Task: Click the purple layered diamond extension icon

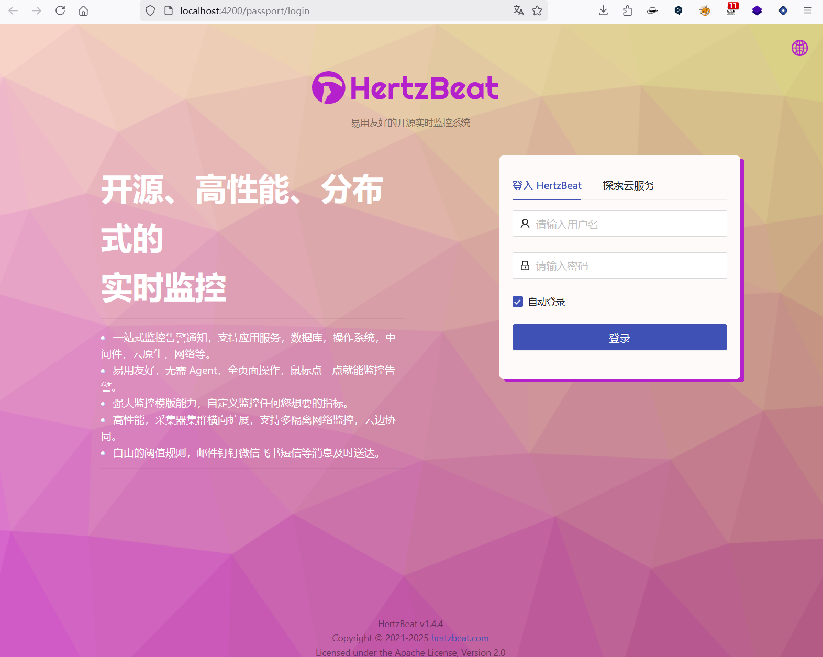Action: (757, 10)
